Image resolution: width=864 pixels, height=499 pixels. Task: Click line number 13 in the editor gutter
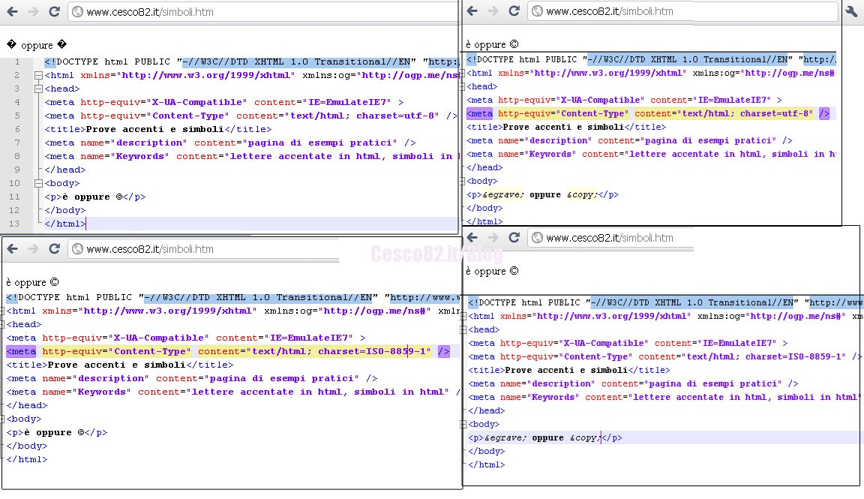(14, 224)
